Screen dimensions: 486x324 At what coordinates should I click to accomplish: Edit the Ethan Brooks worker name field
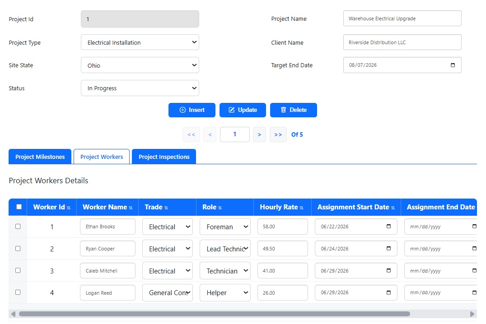pos(107,227)
